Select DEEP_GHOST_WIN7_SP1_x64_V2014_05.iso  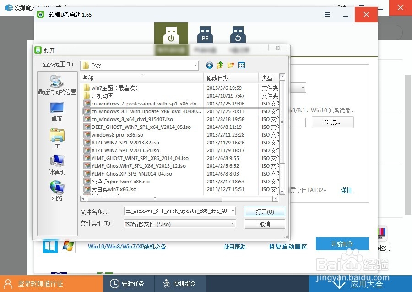point(141,127)
